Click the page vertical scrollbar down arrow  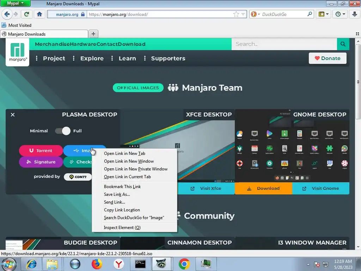point(358,247)
